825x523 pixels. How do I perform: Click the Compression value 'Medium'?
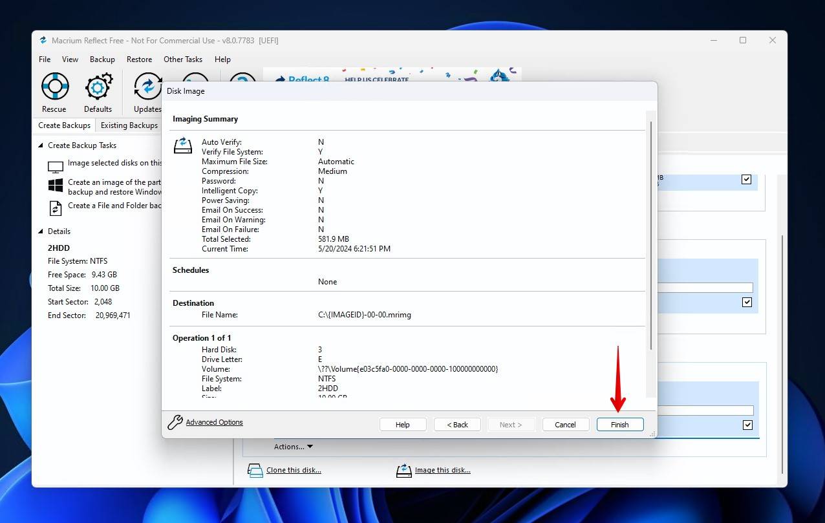pyautogui.click(x=332, y=171)
